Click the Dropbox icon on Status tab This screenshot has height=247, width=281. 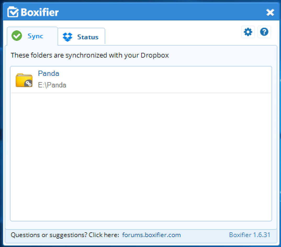[68, 37]
